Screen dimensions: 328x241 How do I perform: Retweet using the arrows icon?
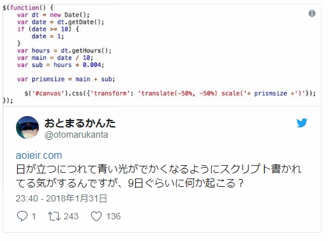(x=54, y=216)
